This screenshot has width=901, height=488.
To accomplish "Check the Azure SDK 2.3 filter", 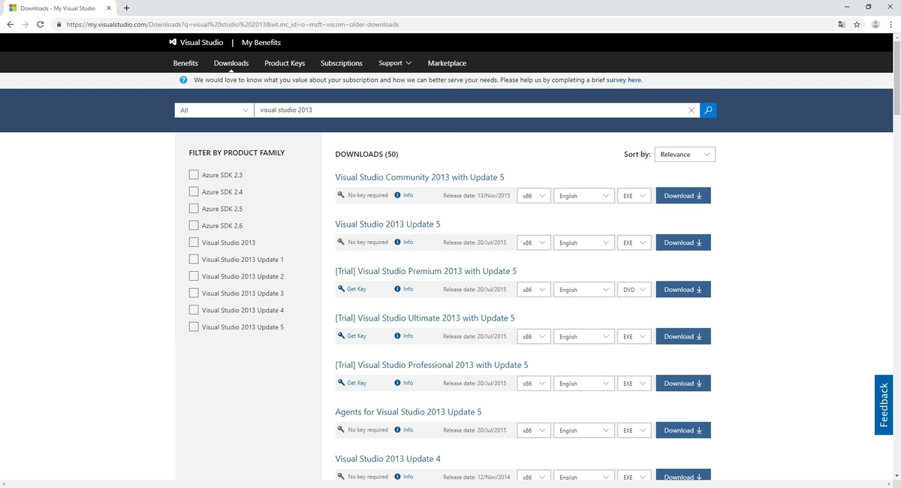I will tap(194, 175).
